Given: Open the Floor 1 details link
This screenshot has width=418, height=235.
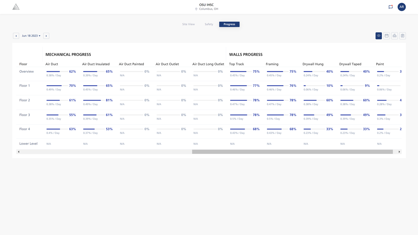Looking at the screenshot, I should pyautogui.click(x=25, y=85).
